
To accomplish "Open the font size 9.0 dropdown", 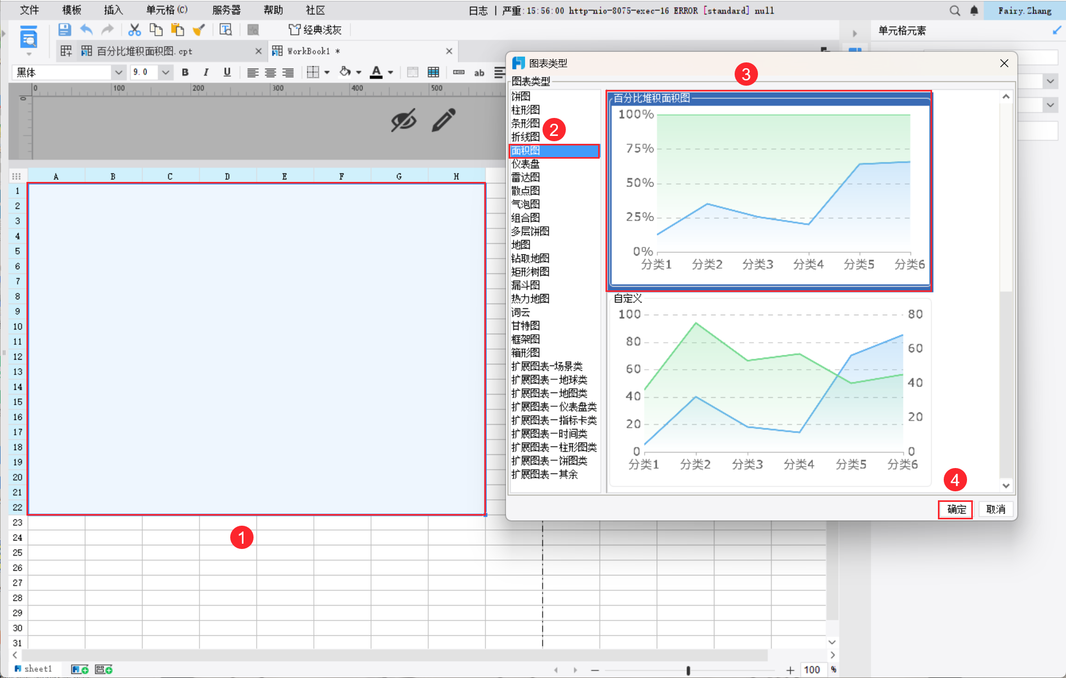I will (x=165, y=72).
